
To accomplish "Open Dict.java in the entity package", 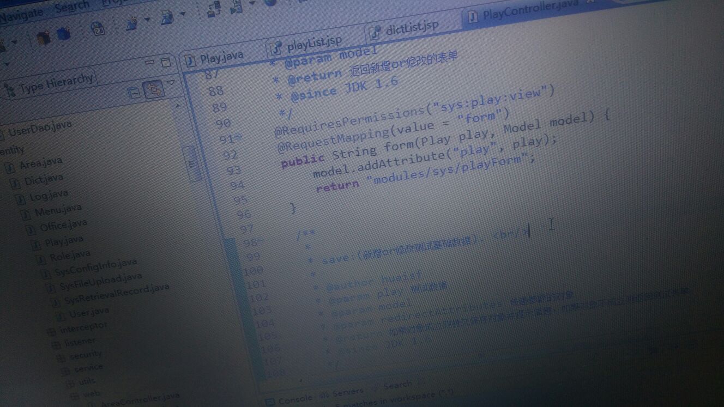I will click(43, 179).
